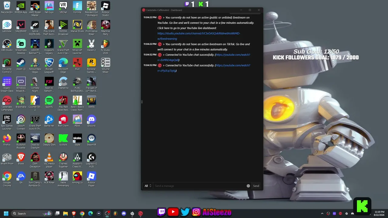
Task: Select Dead by Daylight desktop icon
Action: (35, 141)
